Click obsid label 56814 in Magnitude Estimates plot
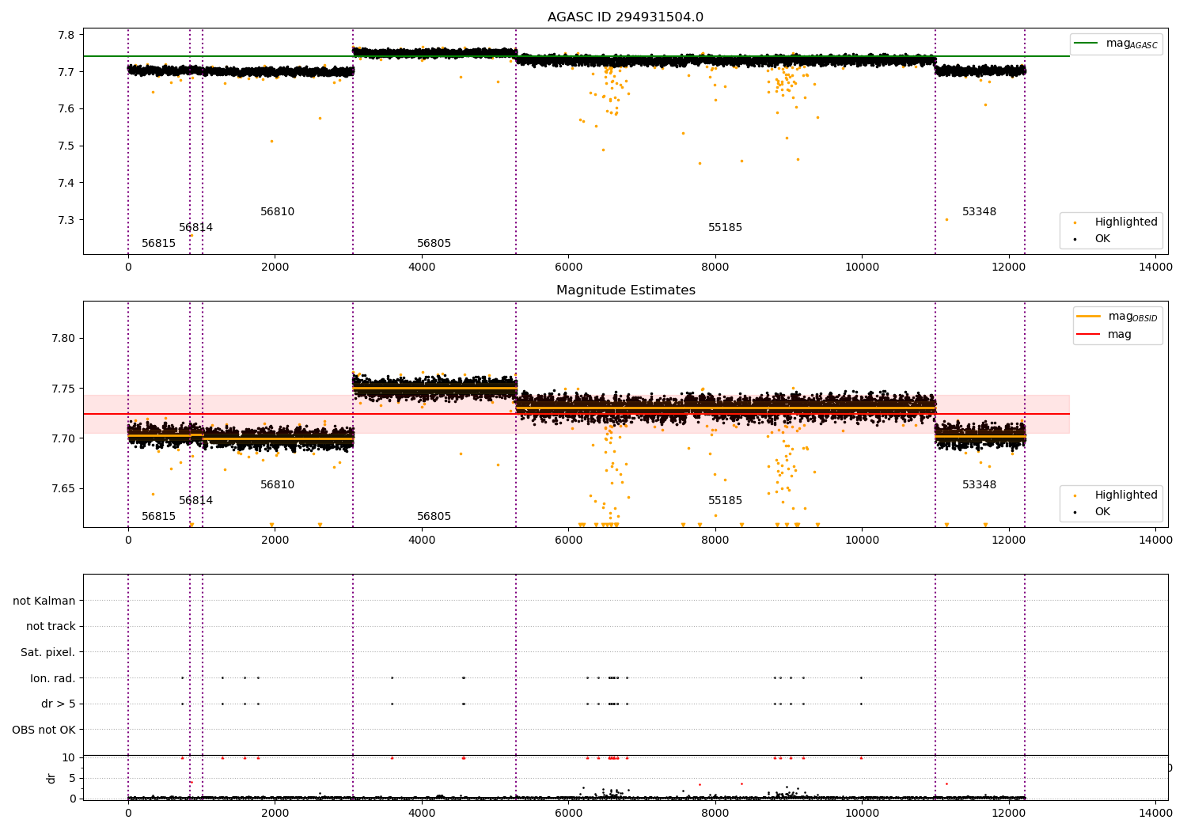 click(195, 501)
